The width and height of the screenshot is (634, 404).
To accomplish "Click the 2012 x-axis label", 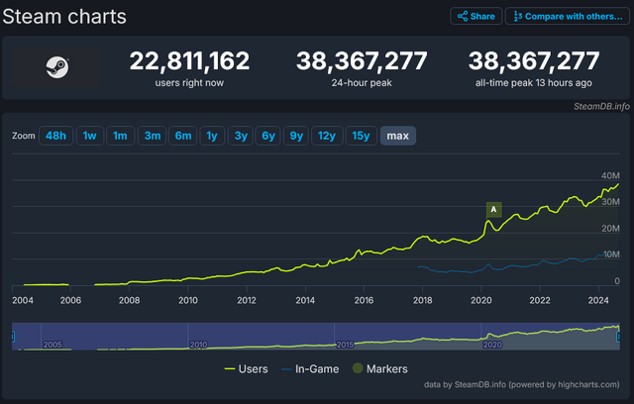I will (x=247, y=300).
